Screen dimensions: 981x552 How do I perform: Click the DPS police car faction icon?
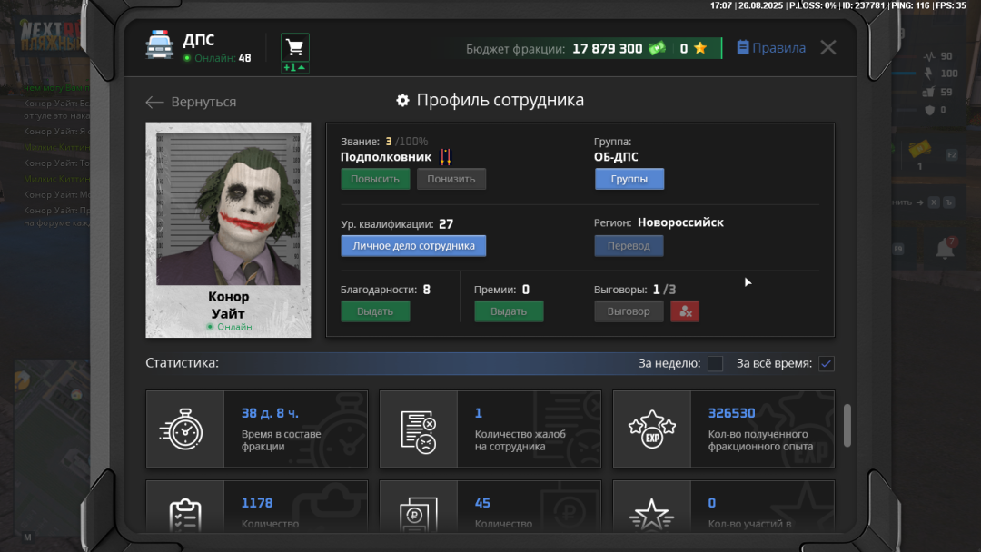point(160,44)
